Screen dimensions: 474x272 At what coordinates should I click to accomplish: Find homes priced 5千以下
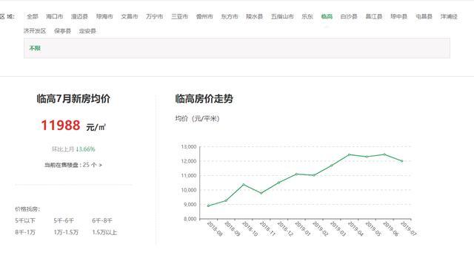(x=25, y=221)
